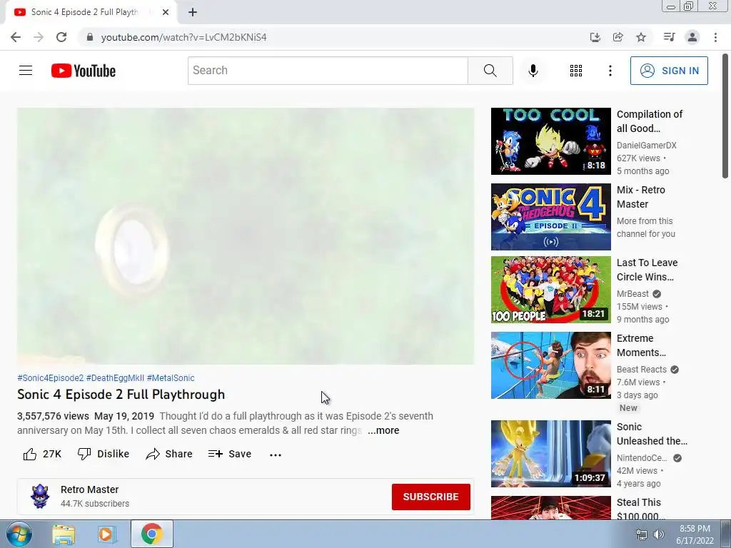This screenshot has height=548, width=731.
Task: Subscribe to Retro Master channel
Action: point(430,497)
